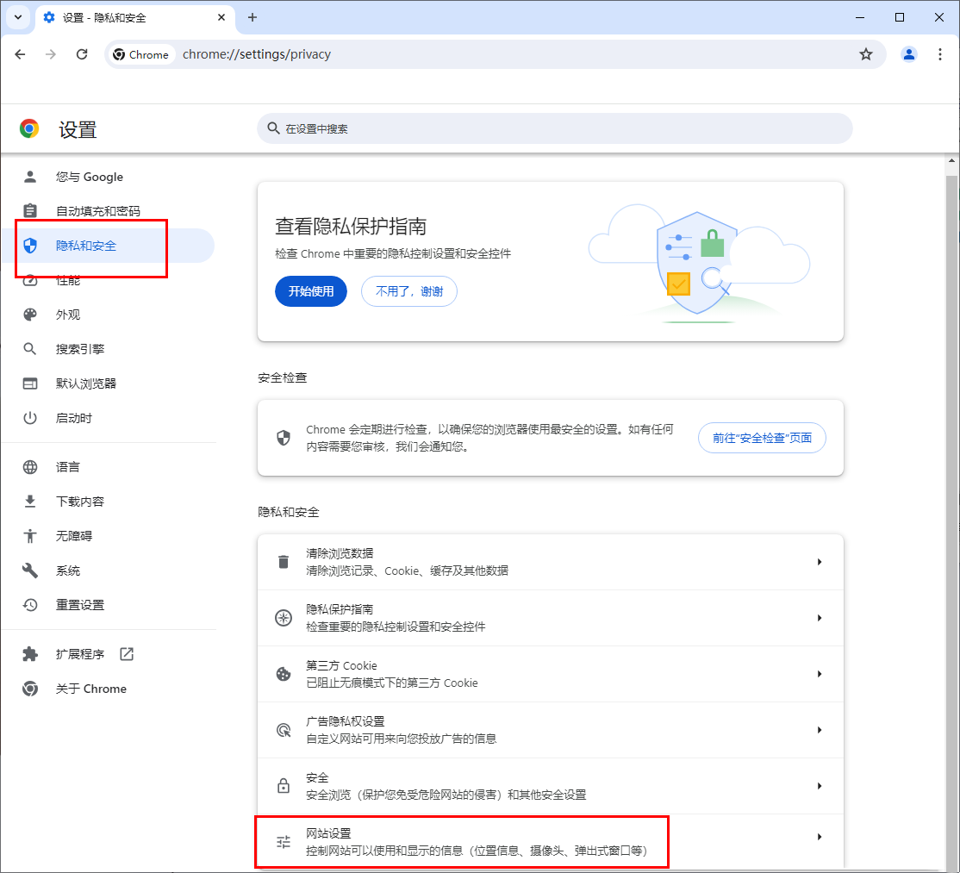Open 搜索引擎 in sidebar
Image resolution: width=960 pixels, height=873 pixels.
coord(109,349)
